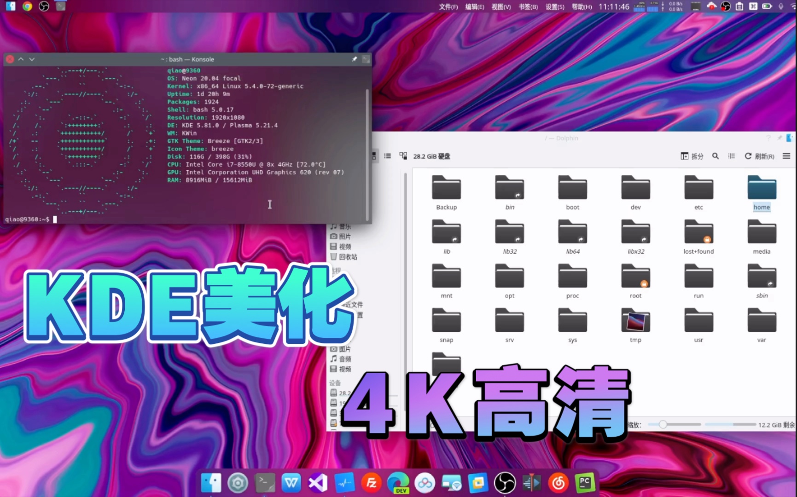Click the cloud alert tray icon
The width and height of the screenshot is (797, 497).
coord(712,6)
